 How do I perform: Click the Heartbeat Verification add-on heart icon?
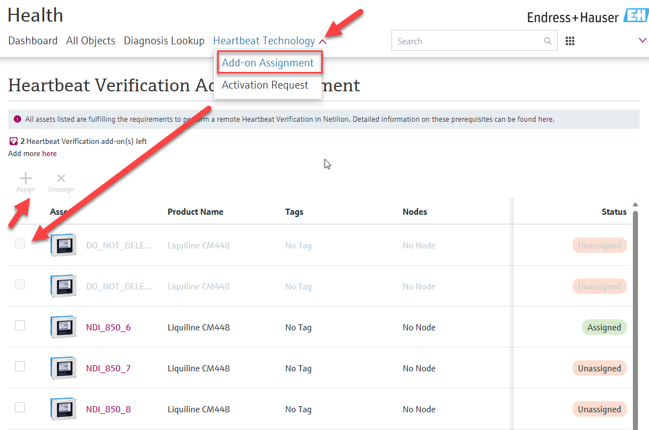pos(14,141)
